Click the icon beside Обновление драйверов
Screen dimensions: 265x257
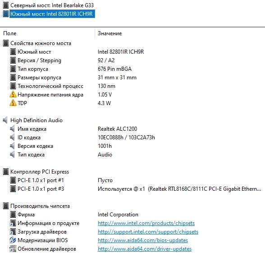coord(13,249)
